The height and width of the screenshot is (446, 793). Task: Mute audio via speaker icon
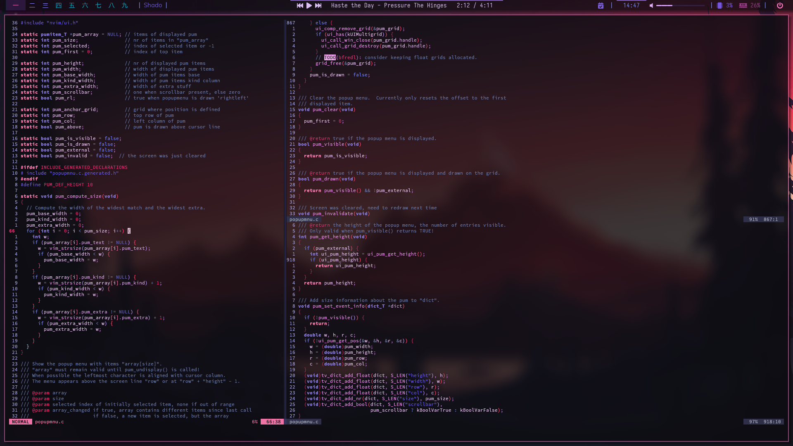coord(651,5)
